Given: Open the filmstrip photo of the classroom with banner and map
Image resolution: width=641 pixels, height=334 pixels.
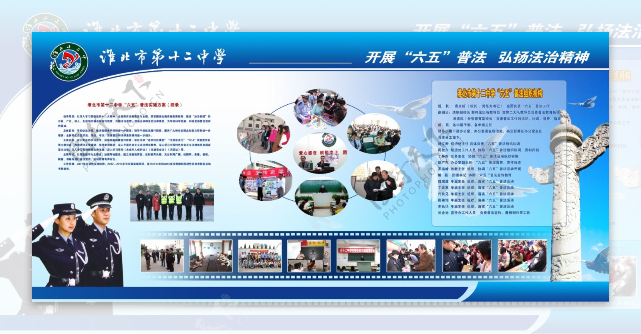Looking at the screenshot, I should pyautogui.click(x=309, y=256).
